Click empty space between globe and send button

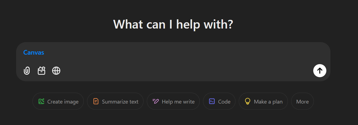(186, 71)
